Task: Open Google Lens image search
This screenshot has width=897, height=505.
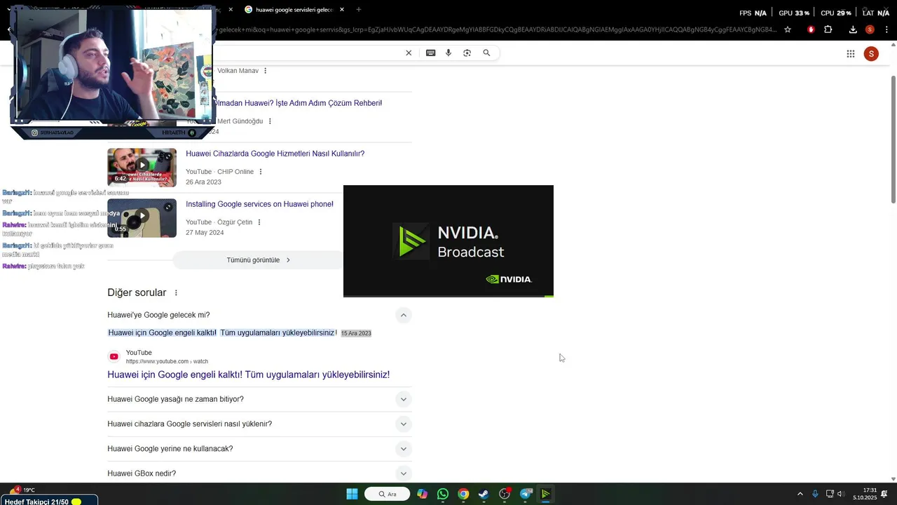Action: coord(467,53)
